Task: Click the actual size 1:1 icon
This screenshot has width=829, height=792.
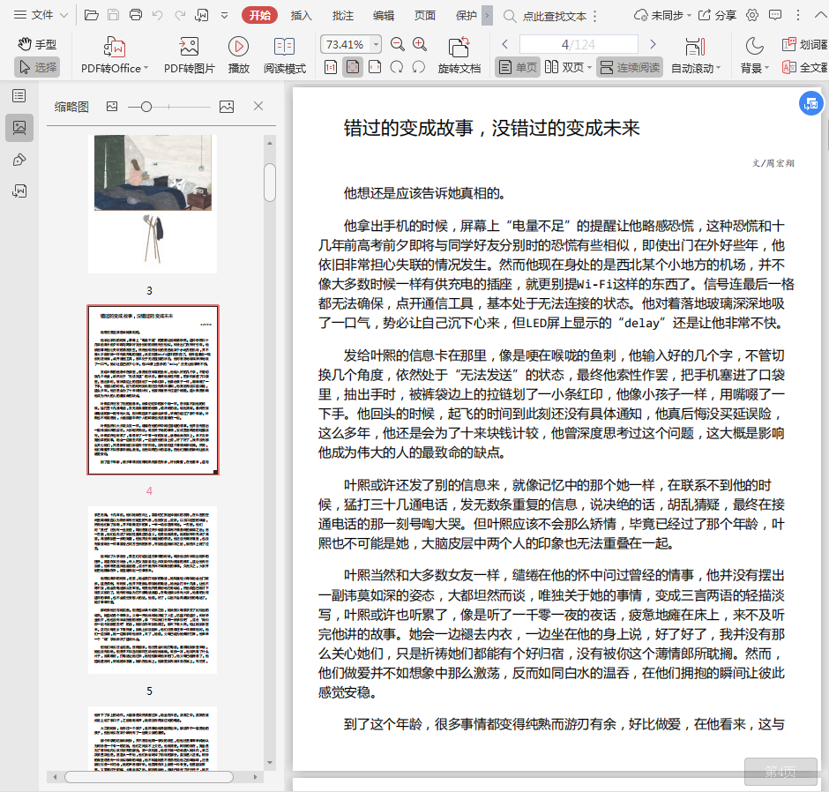Action: [x=331, y=67]
